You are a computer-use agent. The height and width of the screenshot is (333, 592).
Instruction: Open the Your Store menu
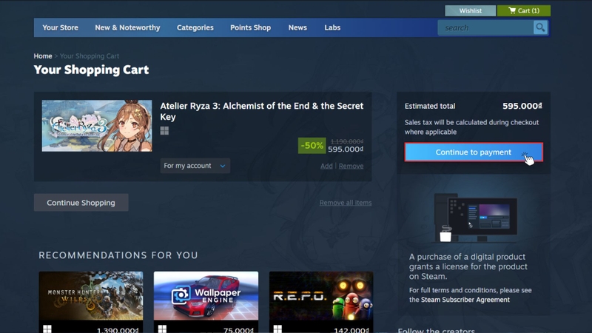[61, 27]
